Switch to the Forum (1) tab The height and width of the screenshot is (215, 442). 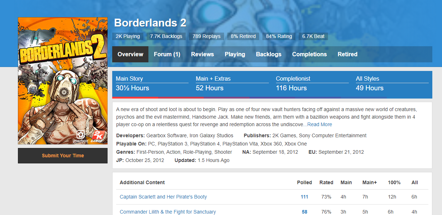167,54
